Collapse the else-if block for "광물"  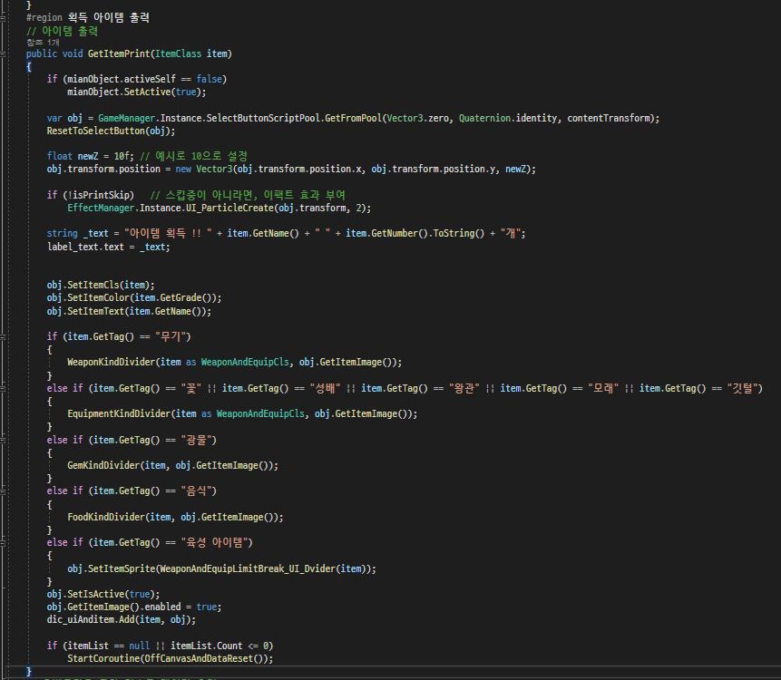click(3, 440)
